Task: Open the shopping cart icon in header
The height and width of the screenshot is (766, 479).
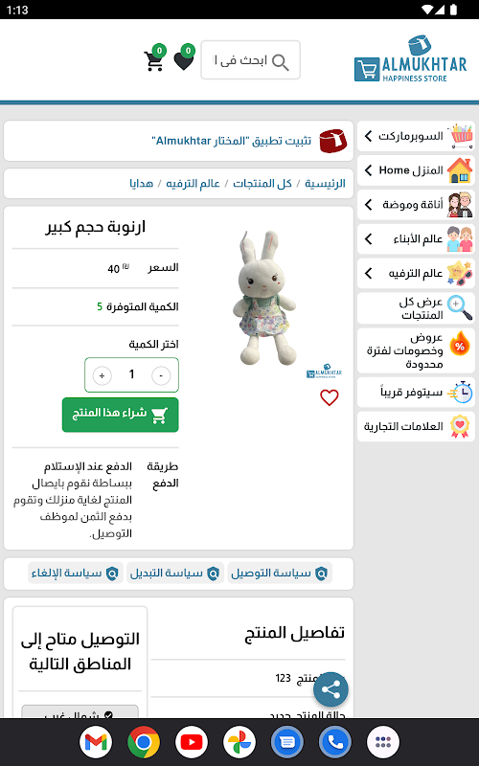Action: tap(155, 59)
